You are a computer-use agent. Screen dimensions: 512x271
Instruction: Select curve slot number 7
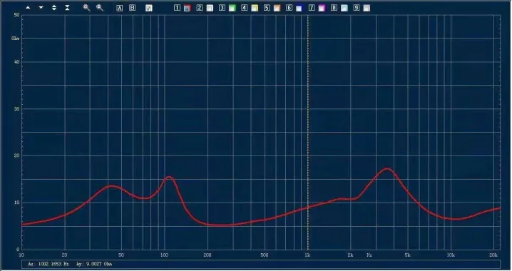[312, 8]
